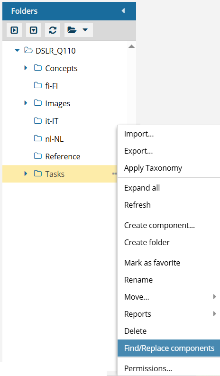Click the Concepts folder icon
The height and width of the screenshot is (376, 220).
click(37, 68)
